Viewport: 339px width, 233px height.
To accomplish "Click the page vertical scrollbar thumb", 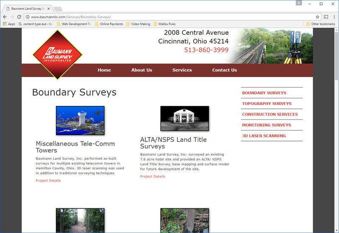I will pos(336,56).
